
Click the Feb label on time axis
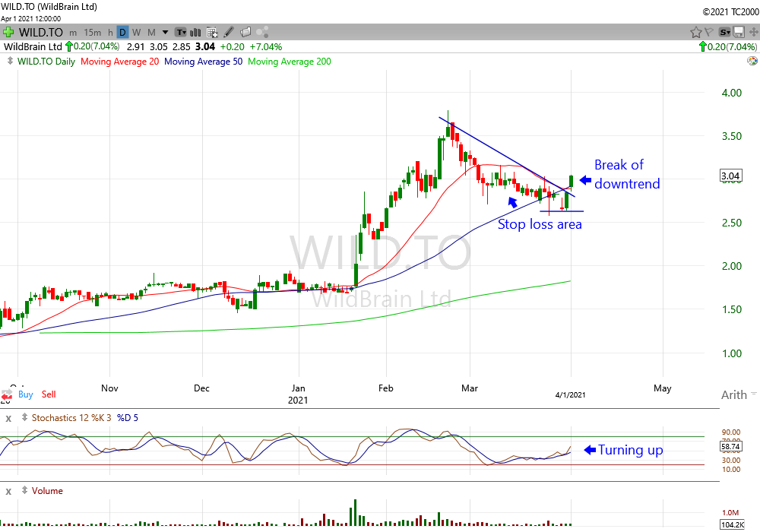click(x=386, y=388)
